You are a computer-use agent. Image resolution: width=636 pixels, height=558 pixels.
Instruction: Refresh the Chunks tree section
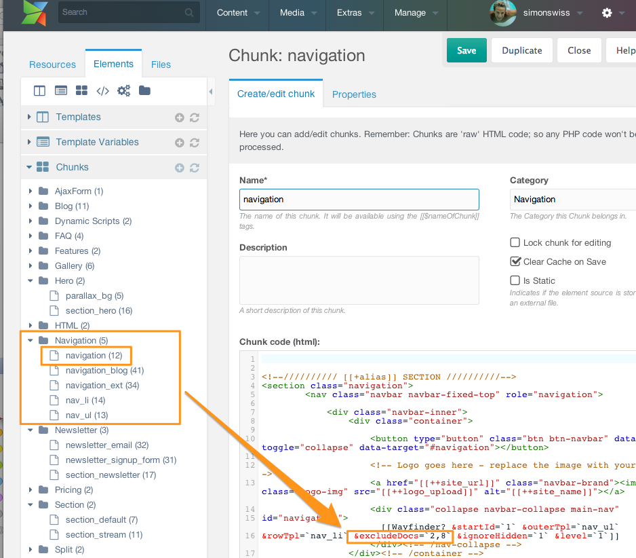tap(195, 168)
